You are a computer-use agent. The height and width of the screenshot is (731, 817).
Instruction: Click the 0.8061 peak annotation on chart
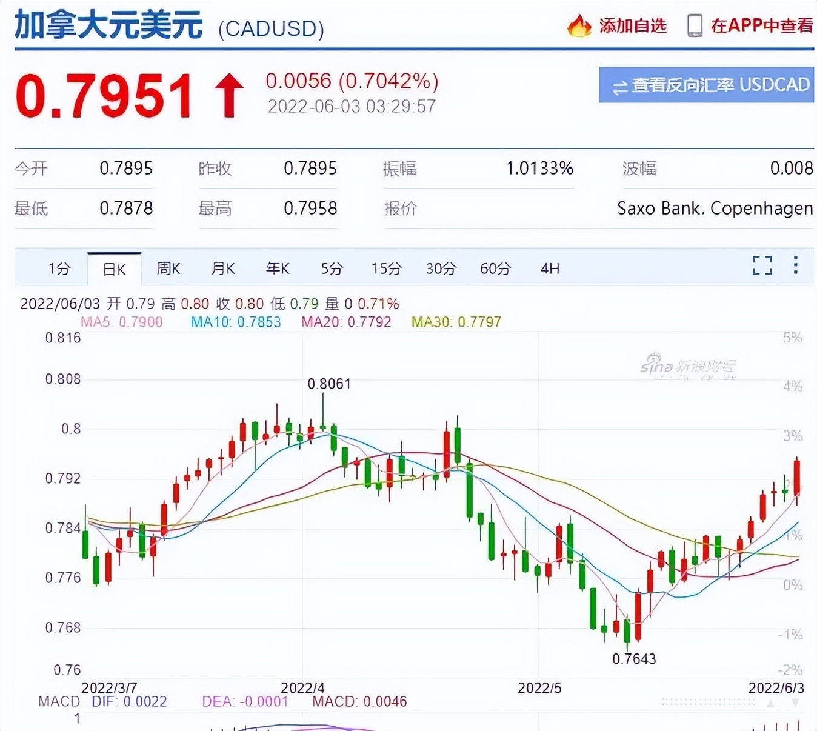(x=328, y=384)
